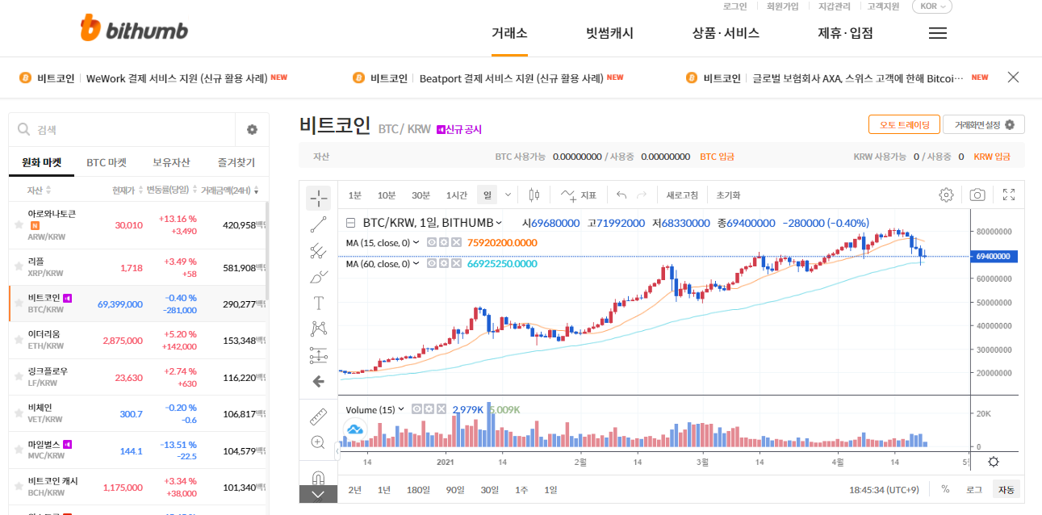Select the text annotation tool
The height and width of the screenshot is (515, 1042).
click(x=318, y=303)
